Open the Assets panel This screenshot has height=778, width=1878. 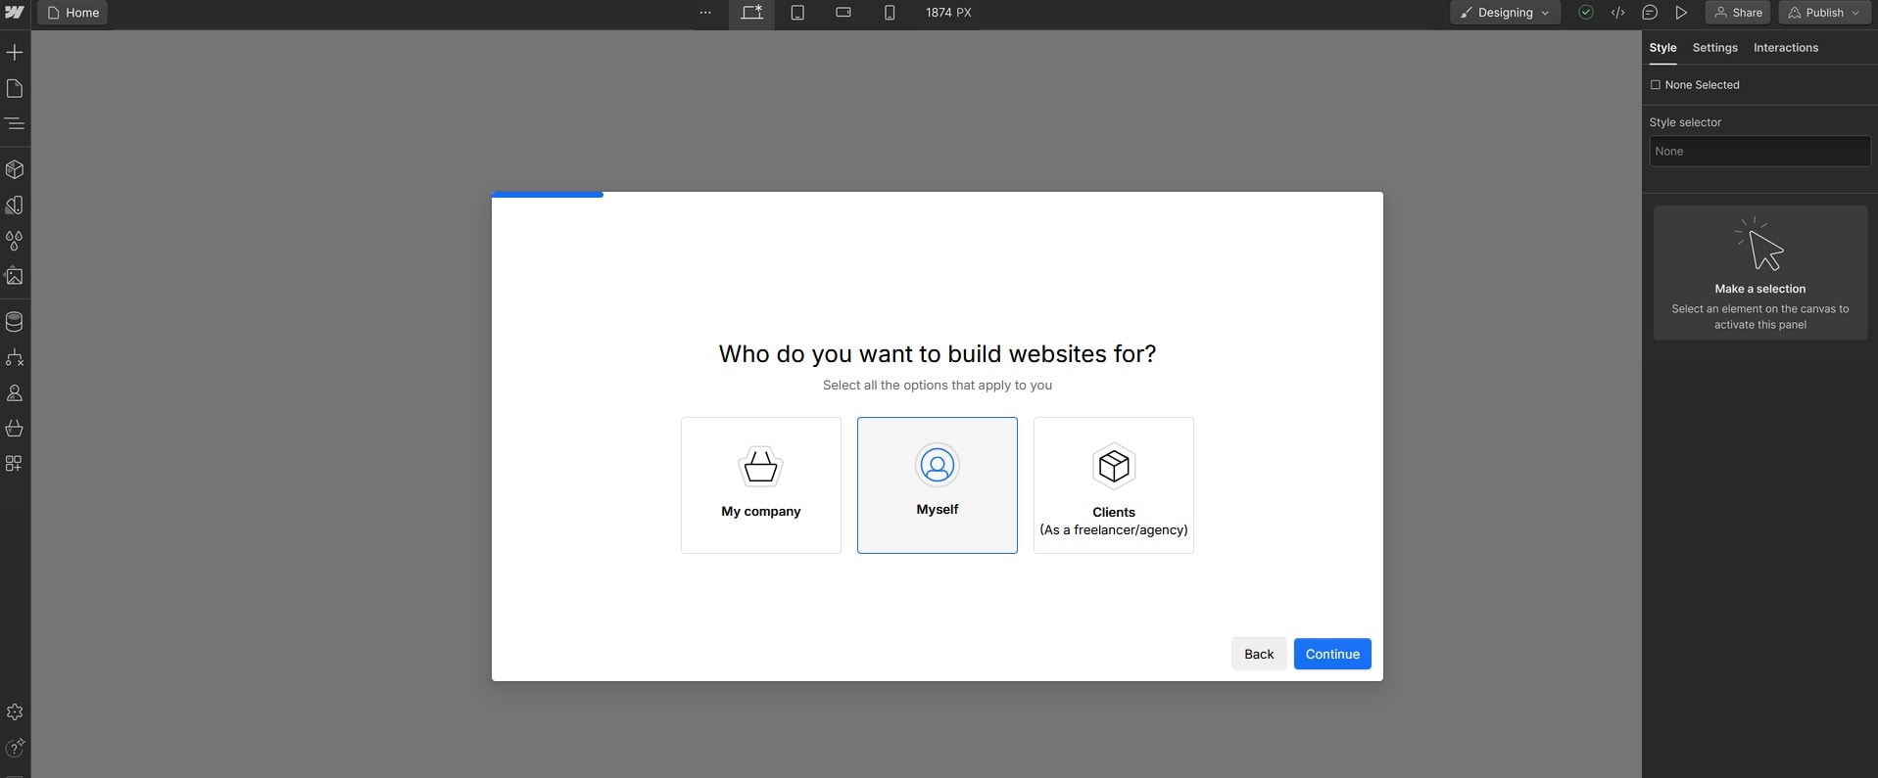tap(15, 276)
